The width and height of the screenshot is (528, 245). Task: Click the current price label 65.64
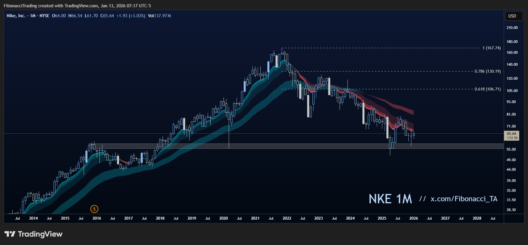[511, 134]
